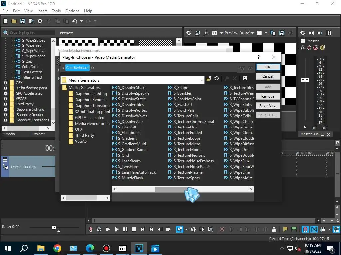Image resolution: width=341 pixels, height=255 pixels.
Task: Click the New project icon
Action: pos(5,21)
